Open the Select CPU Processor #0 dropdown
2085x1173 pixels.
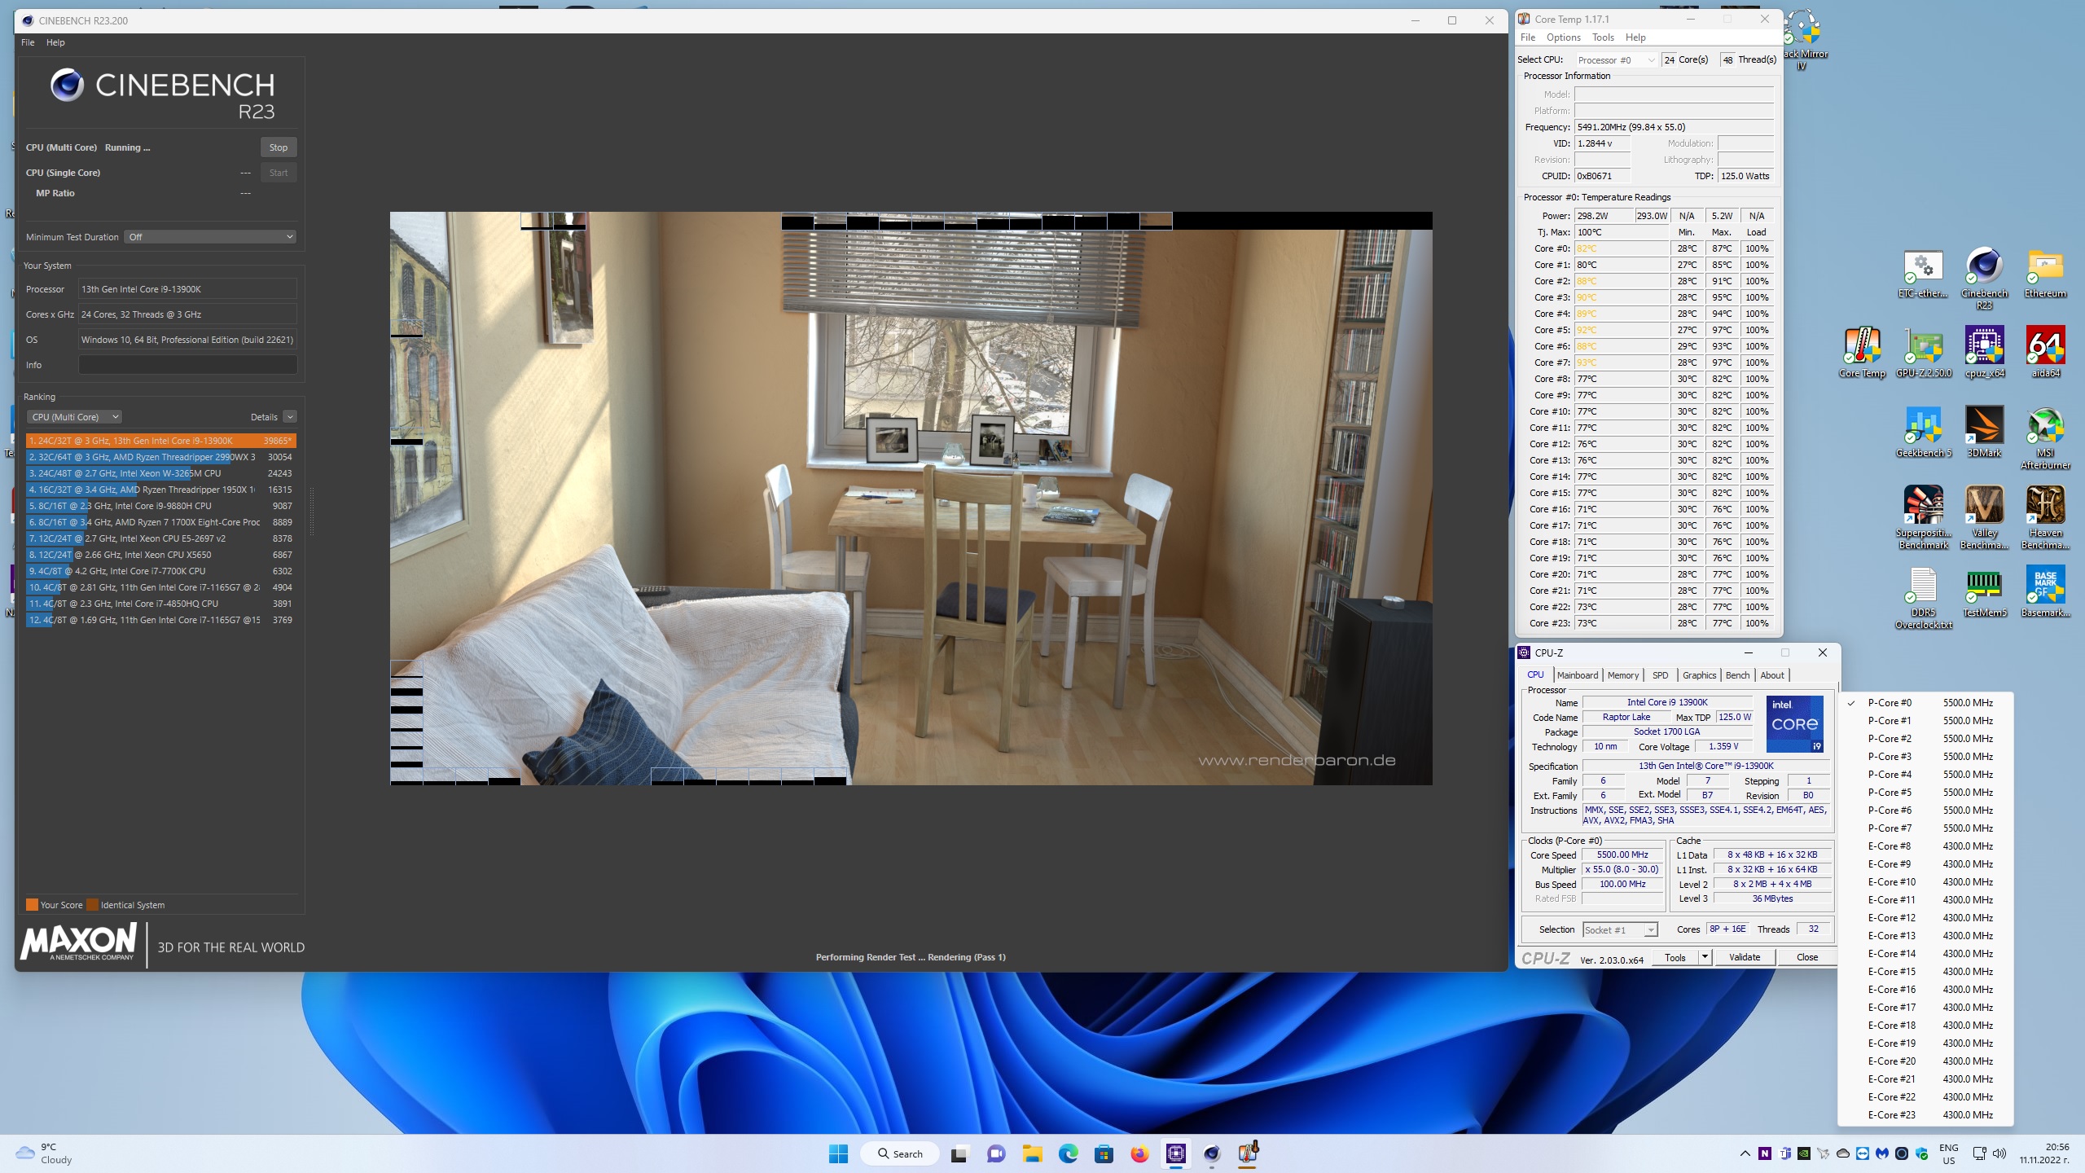tap(1616, 60)
